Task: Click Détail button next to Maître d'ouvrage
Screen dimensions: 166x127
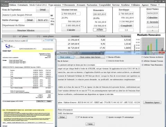Action: 30,20
